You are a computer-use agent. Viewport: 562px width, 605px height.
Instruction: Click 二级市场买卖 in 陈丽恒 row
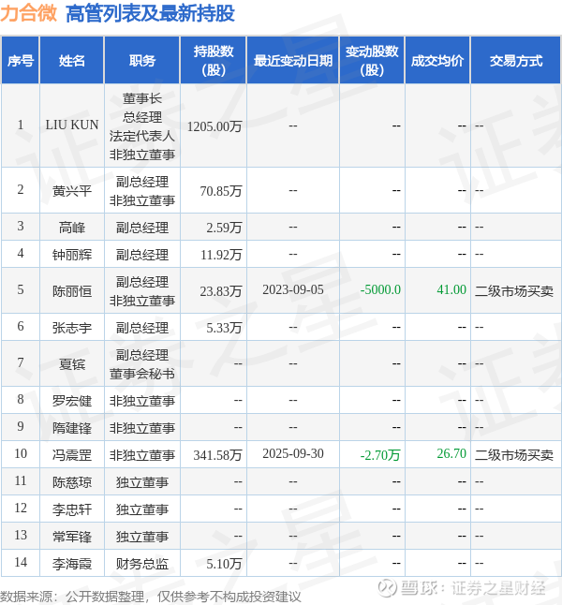[514, 291]
